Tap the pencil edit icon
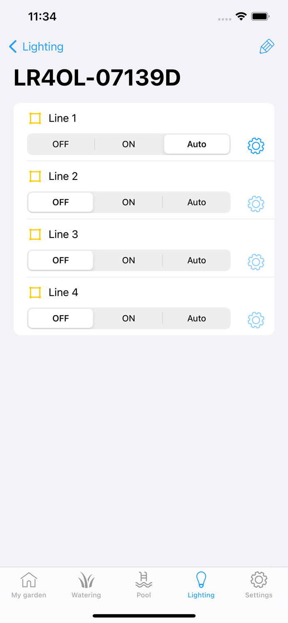 [267, 47]
